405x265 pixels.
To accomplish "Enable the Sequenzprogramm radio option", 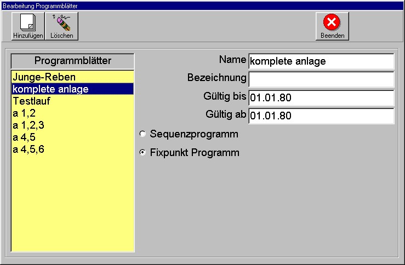I will point(143,134).
